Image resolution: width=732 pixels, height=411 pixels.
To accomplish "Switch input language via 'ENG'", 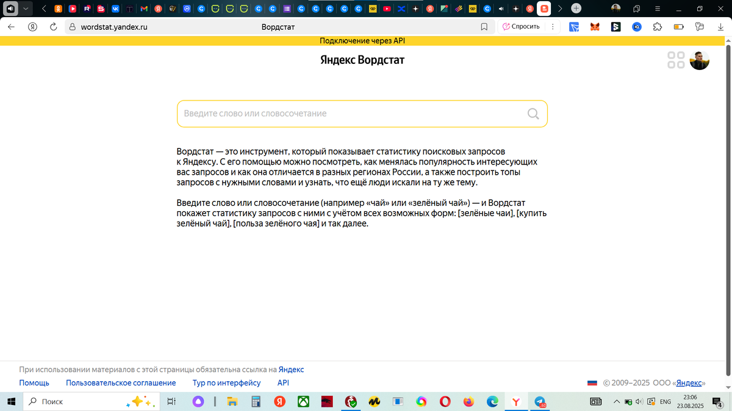I will pyautogui.click(x=666, y=401).
